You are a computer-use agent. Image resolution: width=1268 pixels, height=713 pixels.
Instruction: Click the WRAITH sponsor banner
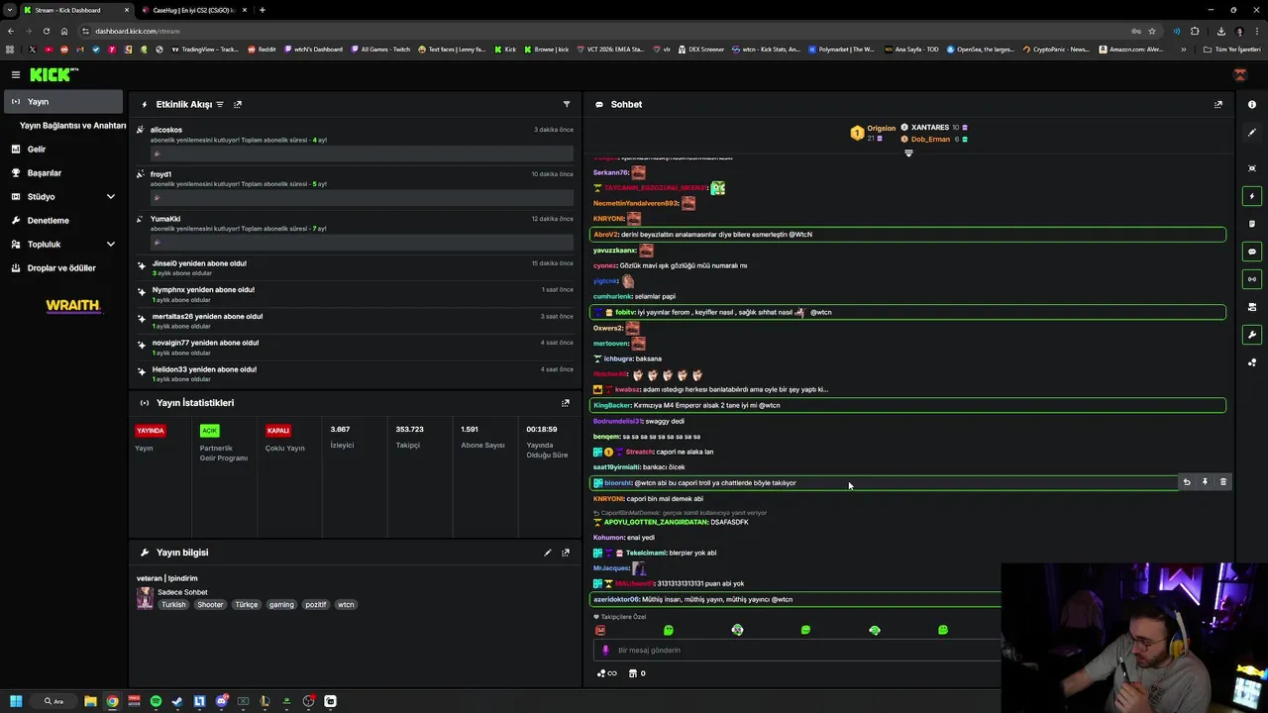pyautogui.click(x=73, y=306)
